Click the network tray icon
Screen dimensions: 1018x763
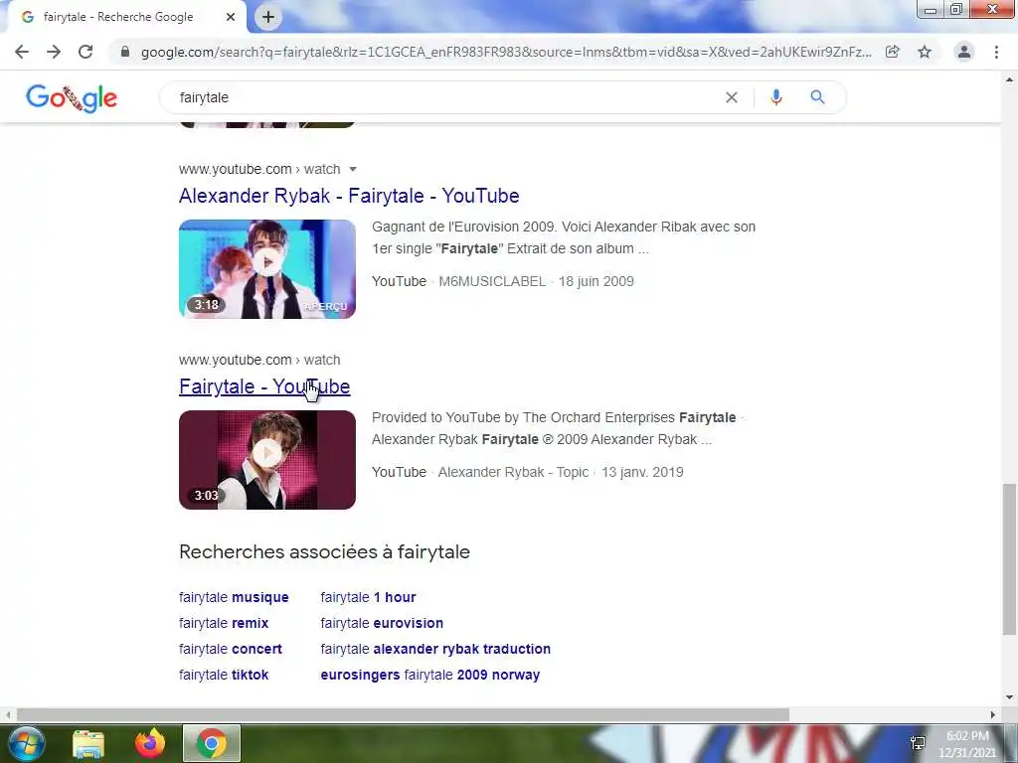pyautogui.click(x=918, y=743)
